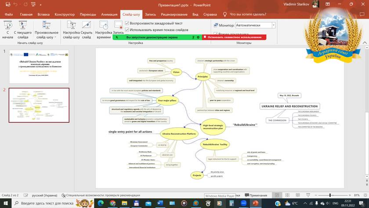Open the Рецензирование tab
The width and height of the screenshot is (369, 208).
pos(174,15)
